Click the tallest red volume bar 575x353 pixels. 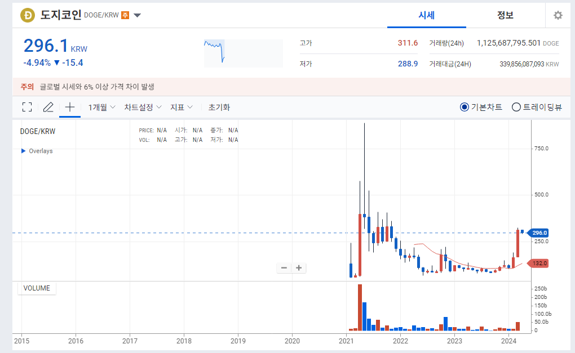click(360, 307)
